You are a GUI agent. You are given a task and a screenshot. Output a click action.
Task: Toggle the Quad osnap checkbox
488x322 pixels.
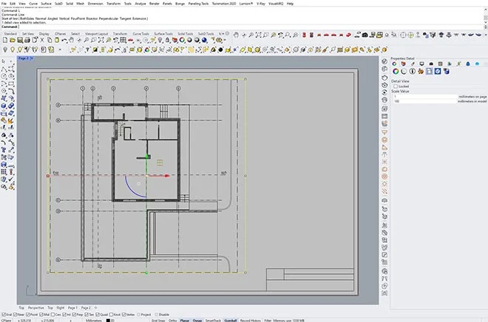98,315
